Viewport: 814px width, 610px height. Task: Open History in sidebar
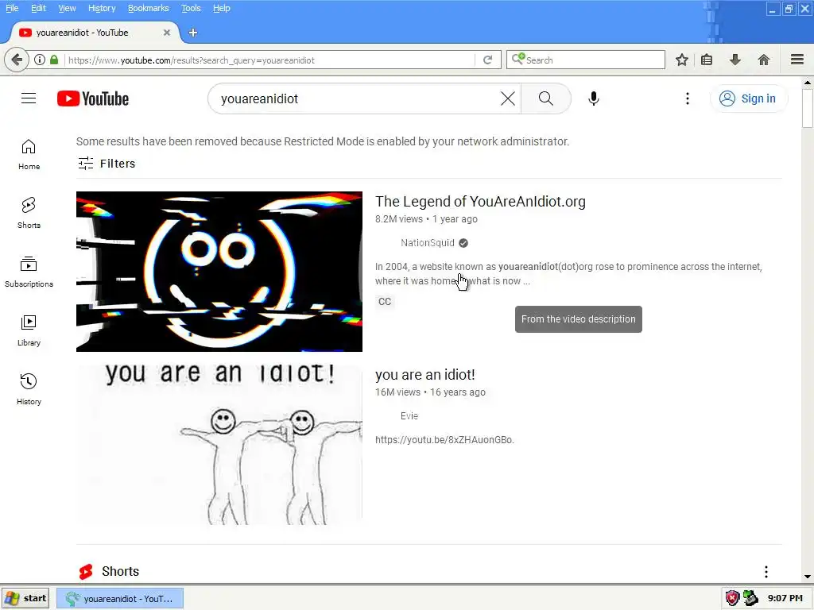(29, 389)
